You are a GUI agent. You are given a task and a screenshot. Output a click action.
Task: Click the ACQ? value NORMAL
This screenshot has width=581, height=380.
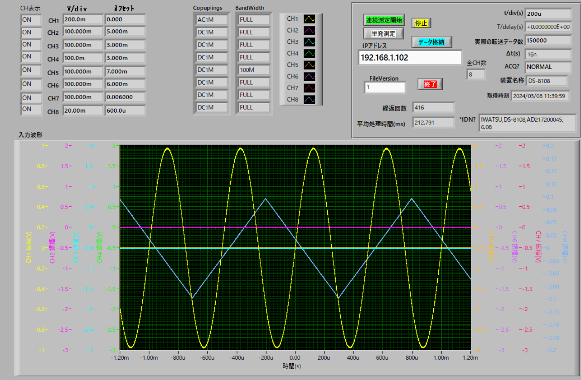548,66
